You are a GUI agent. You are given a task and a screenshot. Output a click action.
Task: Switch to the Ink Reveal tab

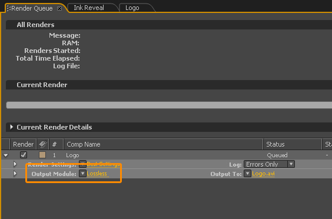click(89, 8)
